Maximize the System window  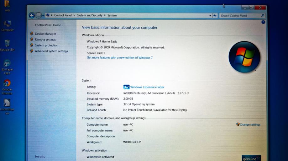pyautogui.click(x=251, y=8)
